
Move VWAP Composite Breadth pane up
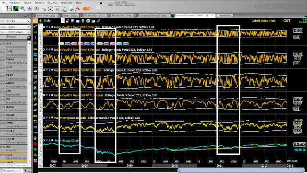(x=47, y=118)
